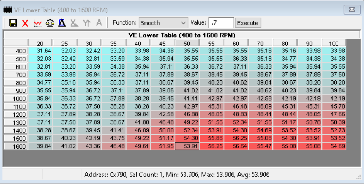
Task: Click the blue triangle toolbar icon
Action: (x=62, y=23)
